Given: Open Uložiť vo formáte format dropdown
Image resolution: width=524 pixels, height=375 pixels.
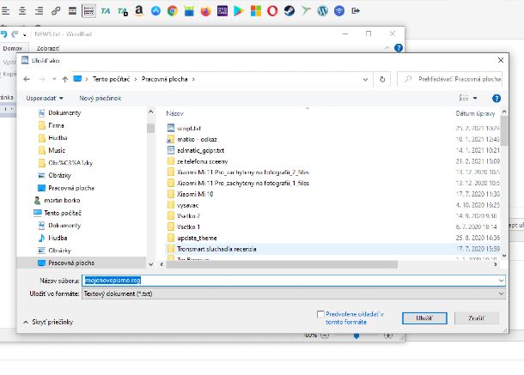Looking at the screenshot, I should [294, 293].
